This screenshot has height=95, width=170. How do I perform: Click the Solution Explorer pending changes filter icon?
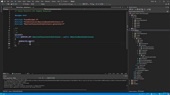[x=133, y=9]
